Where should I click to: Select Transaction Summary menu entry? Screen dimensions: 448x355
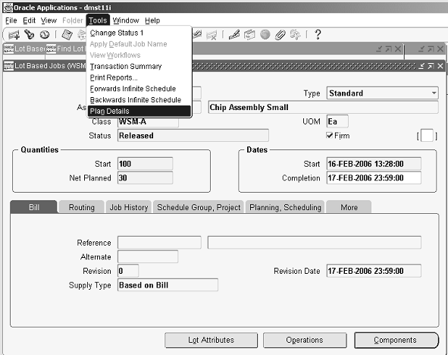(x=139, y=66)
